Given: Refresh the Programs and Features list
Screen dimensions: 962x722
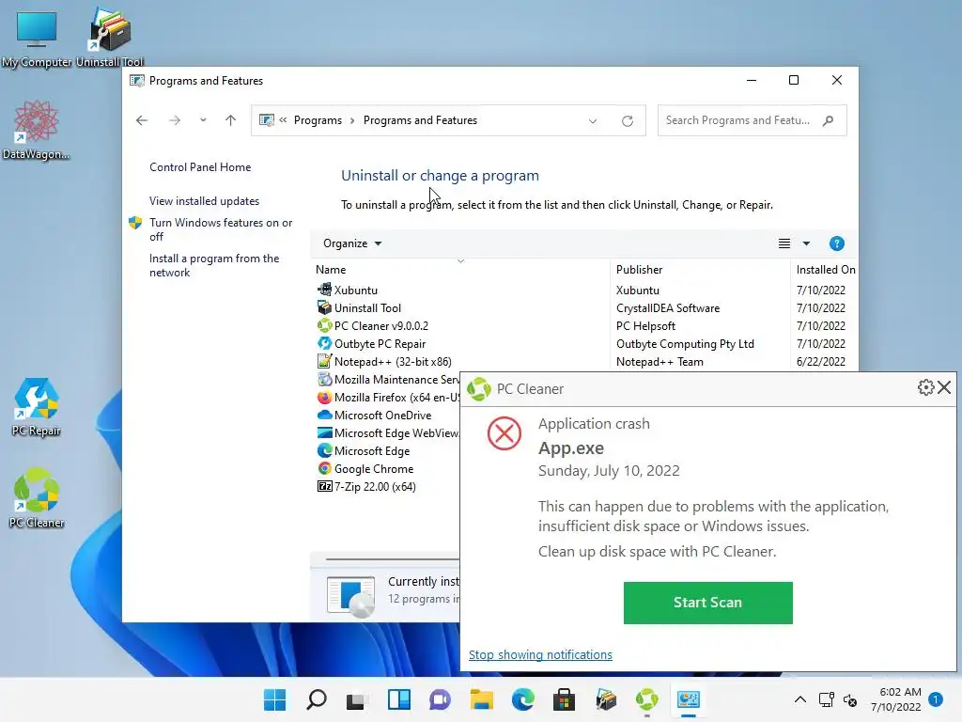Looking at the screenshot, I should click(627, 121).
